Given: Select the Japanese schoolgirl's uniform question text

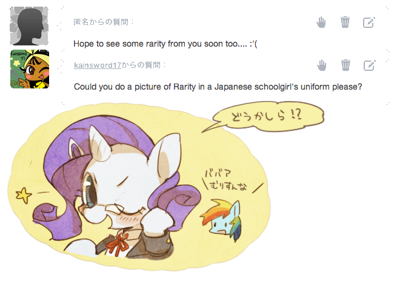Looking at the screenshot, I should pyautogui.click(x=218, y=87).
